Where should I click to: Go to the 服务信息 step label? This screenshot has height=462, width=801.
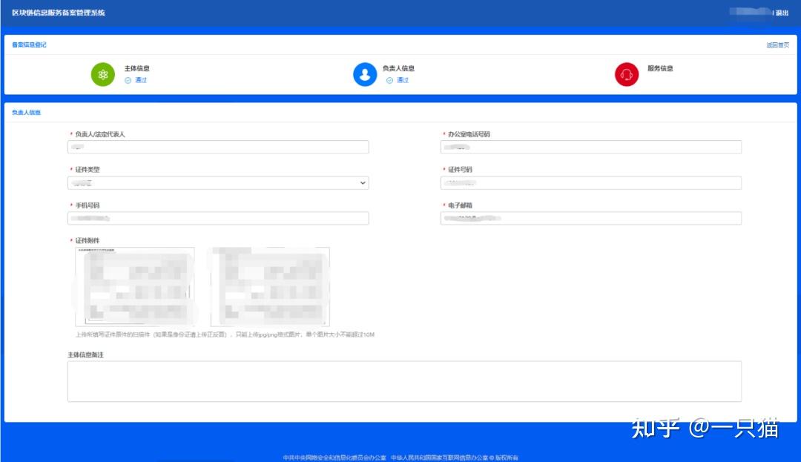[x=660, y=68]
